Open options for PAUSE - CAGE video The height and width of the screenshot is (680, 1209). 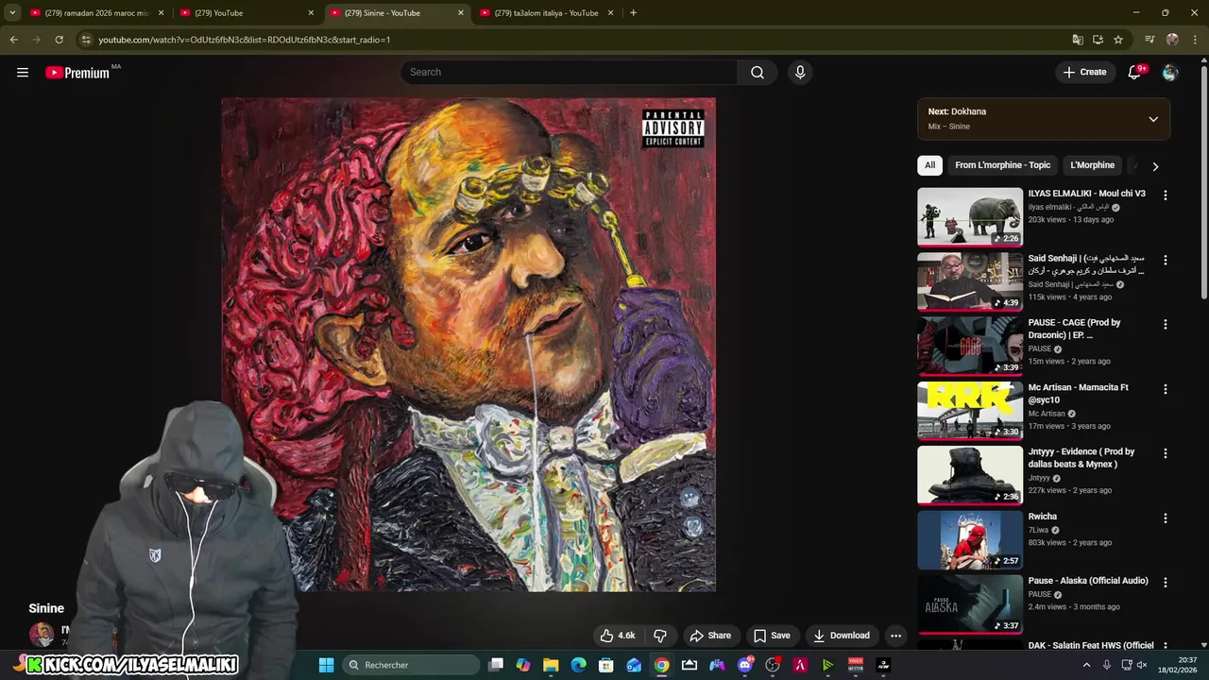click(x=1165, y=324)
